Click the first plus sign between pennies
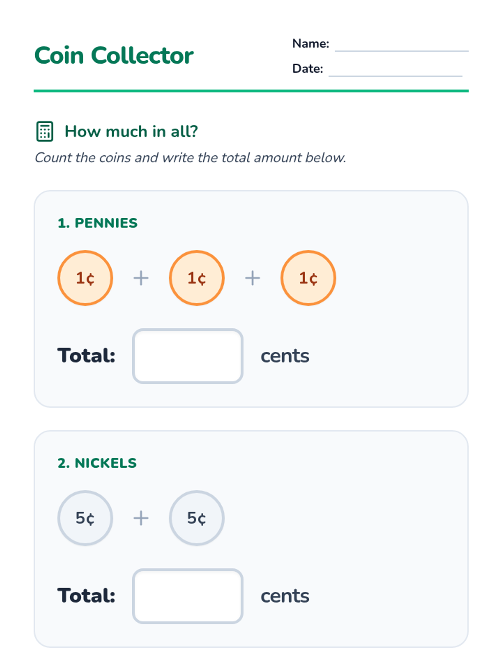This screenshot has height=670, width=502. click(141, 278)
